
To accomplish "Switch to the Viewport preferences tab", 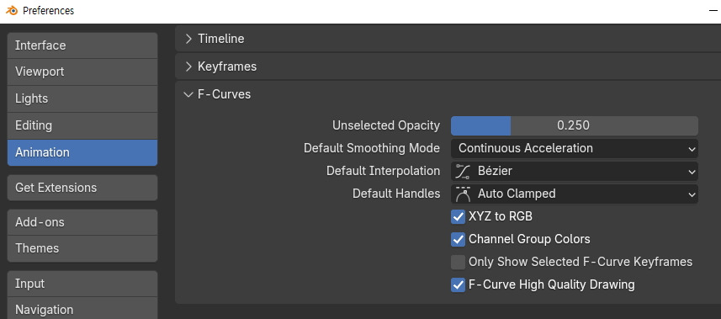I will (82, 72).
